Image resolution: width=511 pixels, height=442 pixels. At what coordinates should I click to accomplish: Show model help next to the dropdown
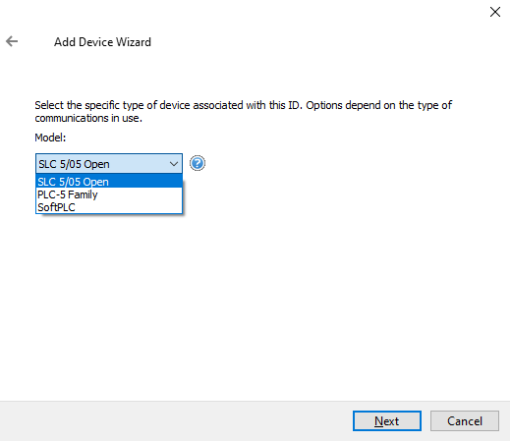pyautogui.click(x=198, y=163)
